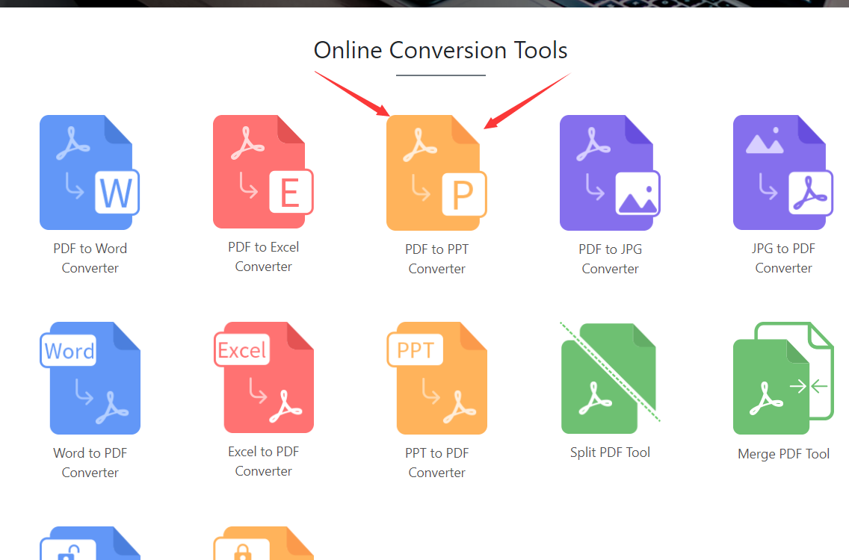This screenshot has height=560, width=849.
Task: Select the red Excel to PDF icon
Action: 263,377
